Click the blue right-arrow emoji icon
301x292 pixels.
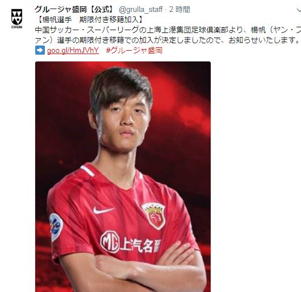40,50
